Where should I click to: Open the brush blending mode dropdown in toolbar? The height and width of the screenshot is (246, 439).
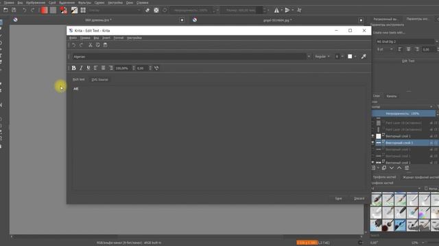pyautogui.click(x=115, y=10)
